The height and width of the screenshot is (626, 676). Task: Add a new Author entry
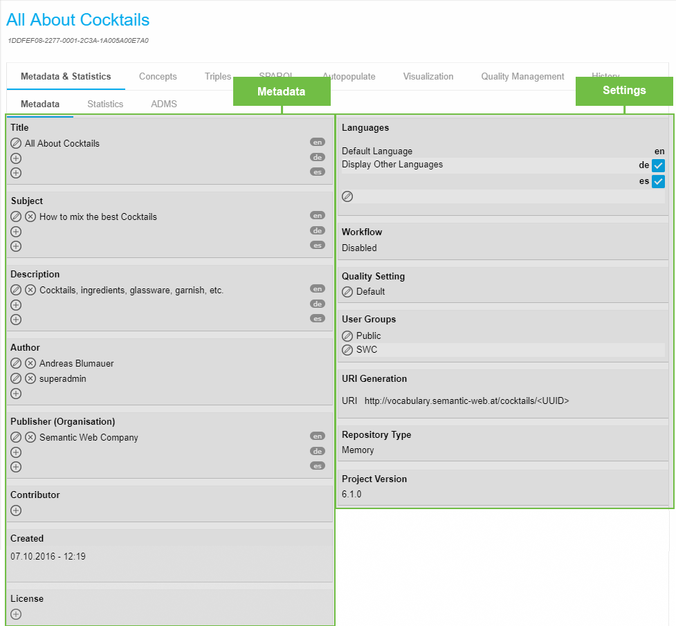(16, 394)
